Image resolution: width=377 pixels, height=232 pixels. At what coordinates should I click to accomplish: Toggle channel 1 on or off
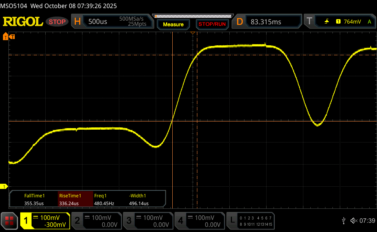coord(45,221)
